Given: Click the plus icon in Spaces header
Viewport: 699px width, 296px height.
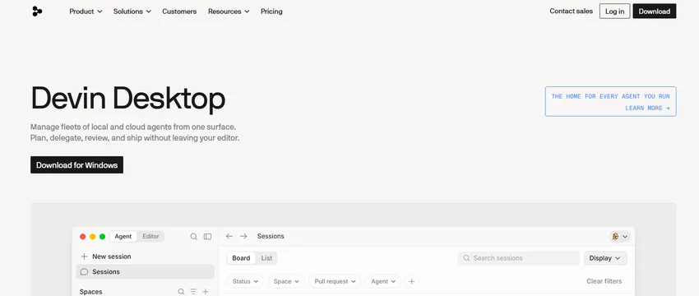Looking at the screenshot, I should 206,292.
